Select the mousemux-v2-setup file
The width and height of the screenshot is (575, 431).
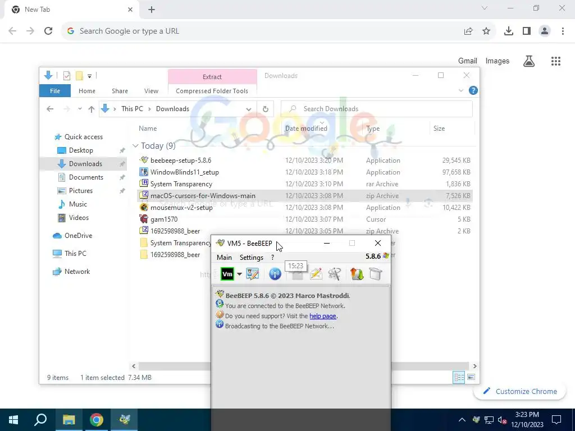(181, 208)
